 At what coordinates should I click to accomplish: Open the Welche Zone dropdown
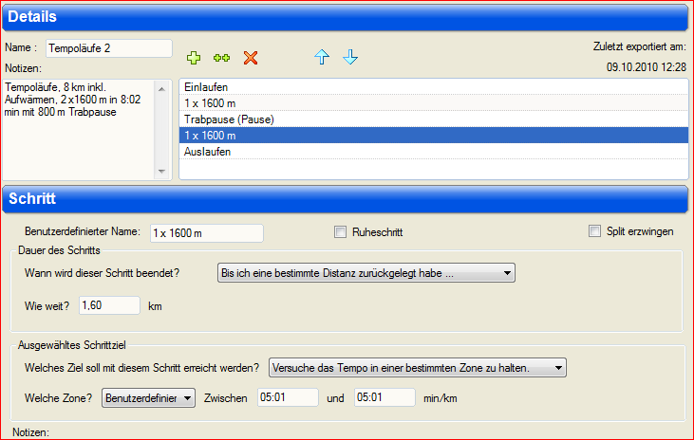[148, 398]
